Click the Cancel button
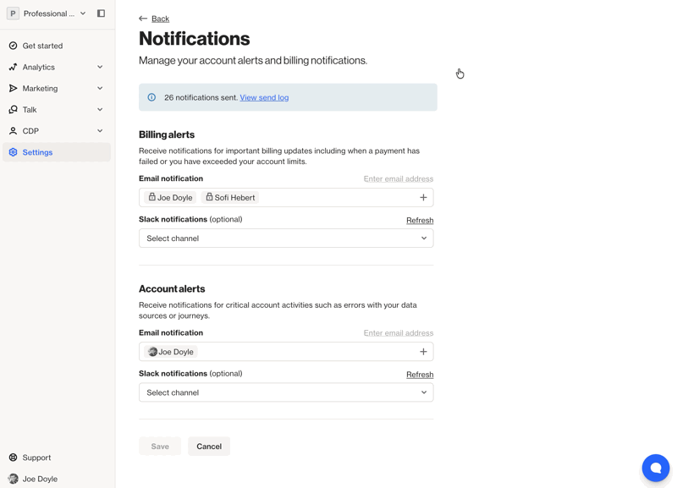 (x=209, y=447)
